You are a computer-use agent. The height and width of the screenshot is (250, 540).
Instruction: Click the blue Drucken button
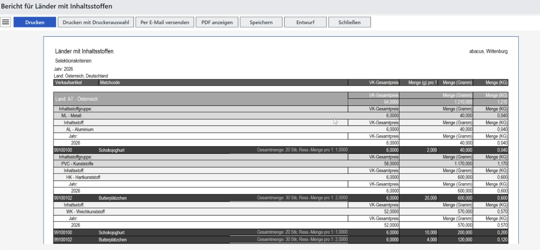click(35, 22)
